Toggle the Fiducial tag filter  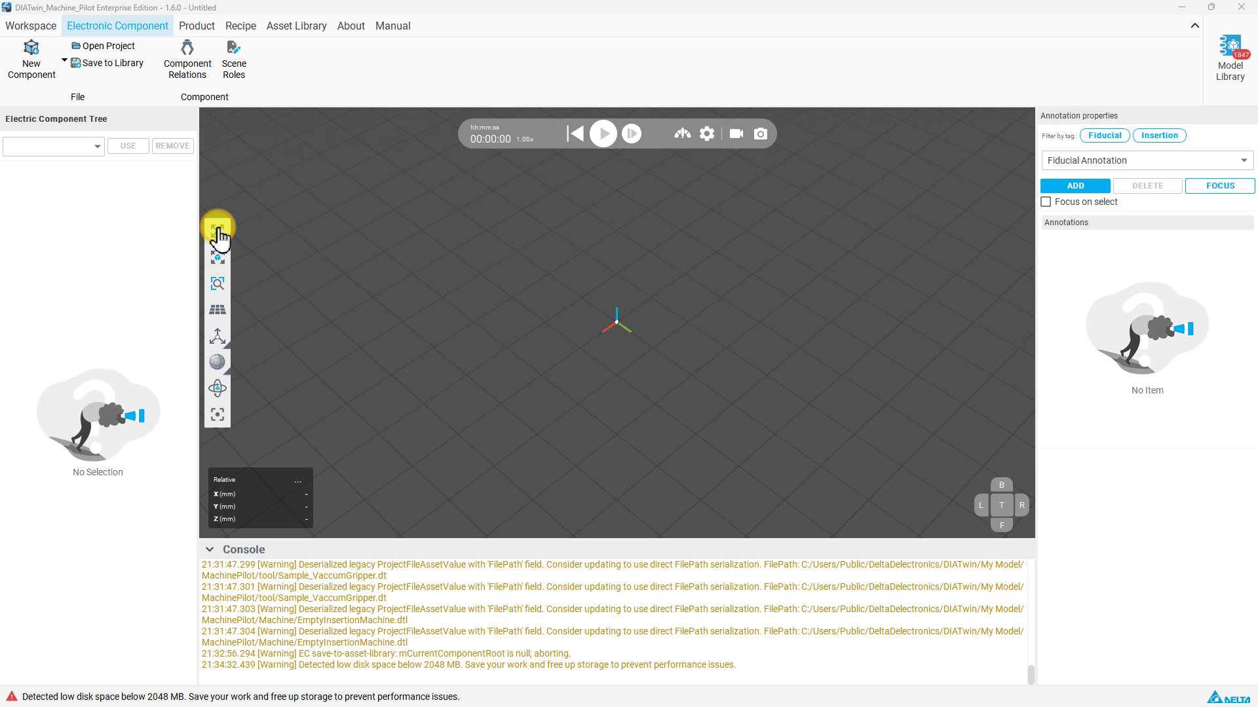(1105, 136)
